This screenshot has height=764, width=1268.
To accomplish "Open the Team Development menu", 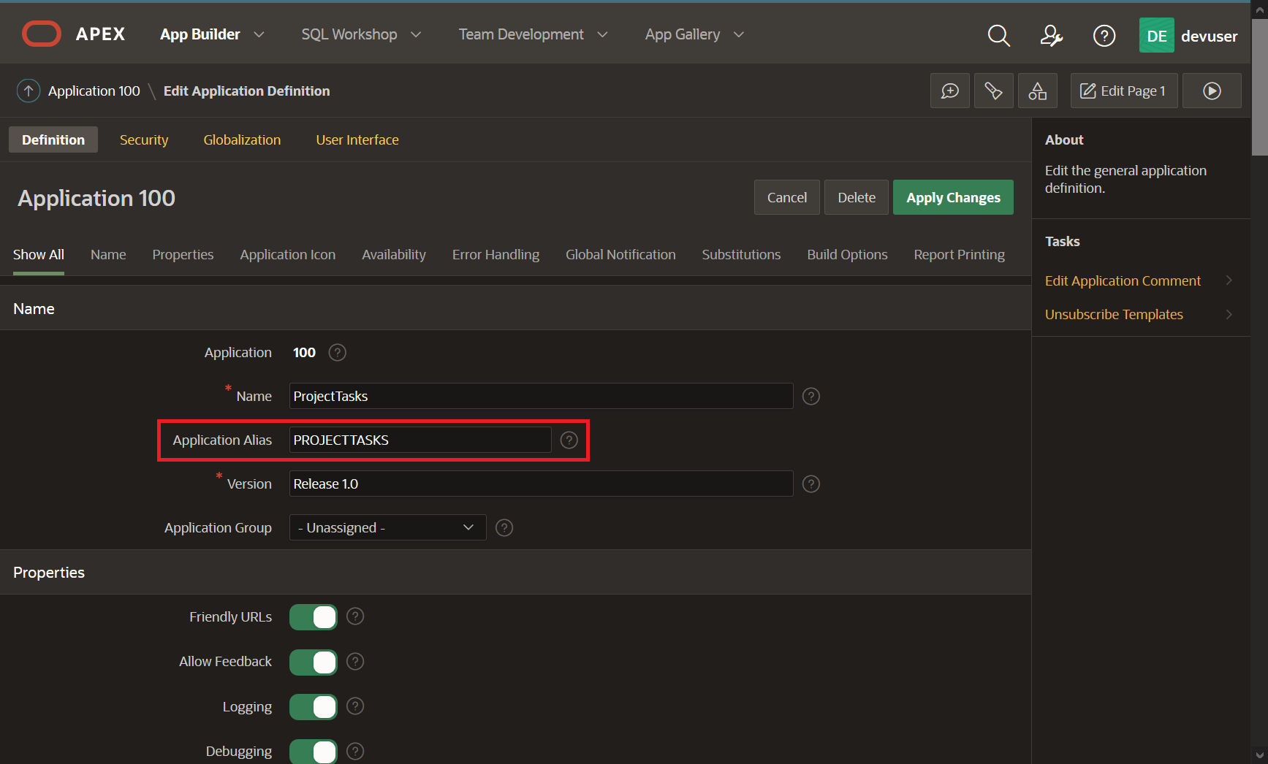I will (x=520, y=34).
